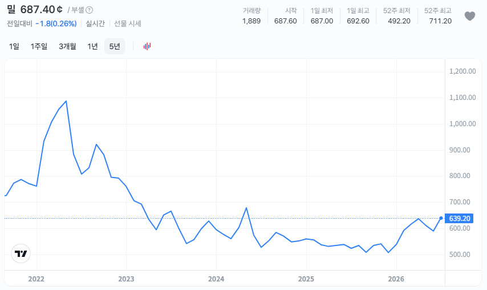Click the 실시간 label

pos(95,23)
